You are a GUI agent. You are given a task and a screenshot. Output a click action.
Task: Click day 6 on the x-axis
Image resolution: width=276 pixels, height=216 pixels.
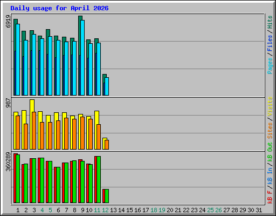(58, 210)
